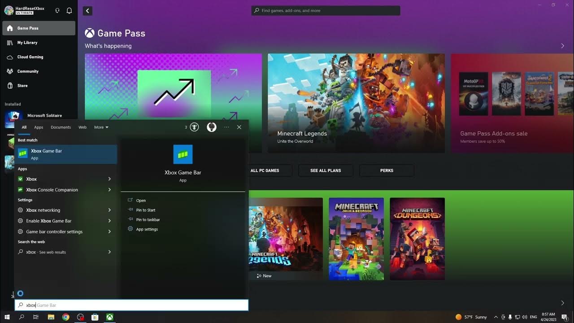Open the notification center tray icon

(x=564, y=317)
